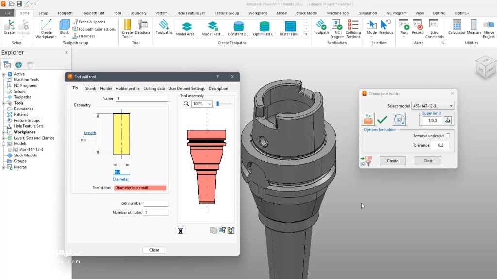Choose the Raster Finishing strategy
This screenshot has width=497, height=279.
(290, 29)
